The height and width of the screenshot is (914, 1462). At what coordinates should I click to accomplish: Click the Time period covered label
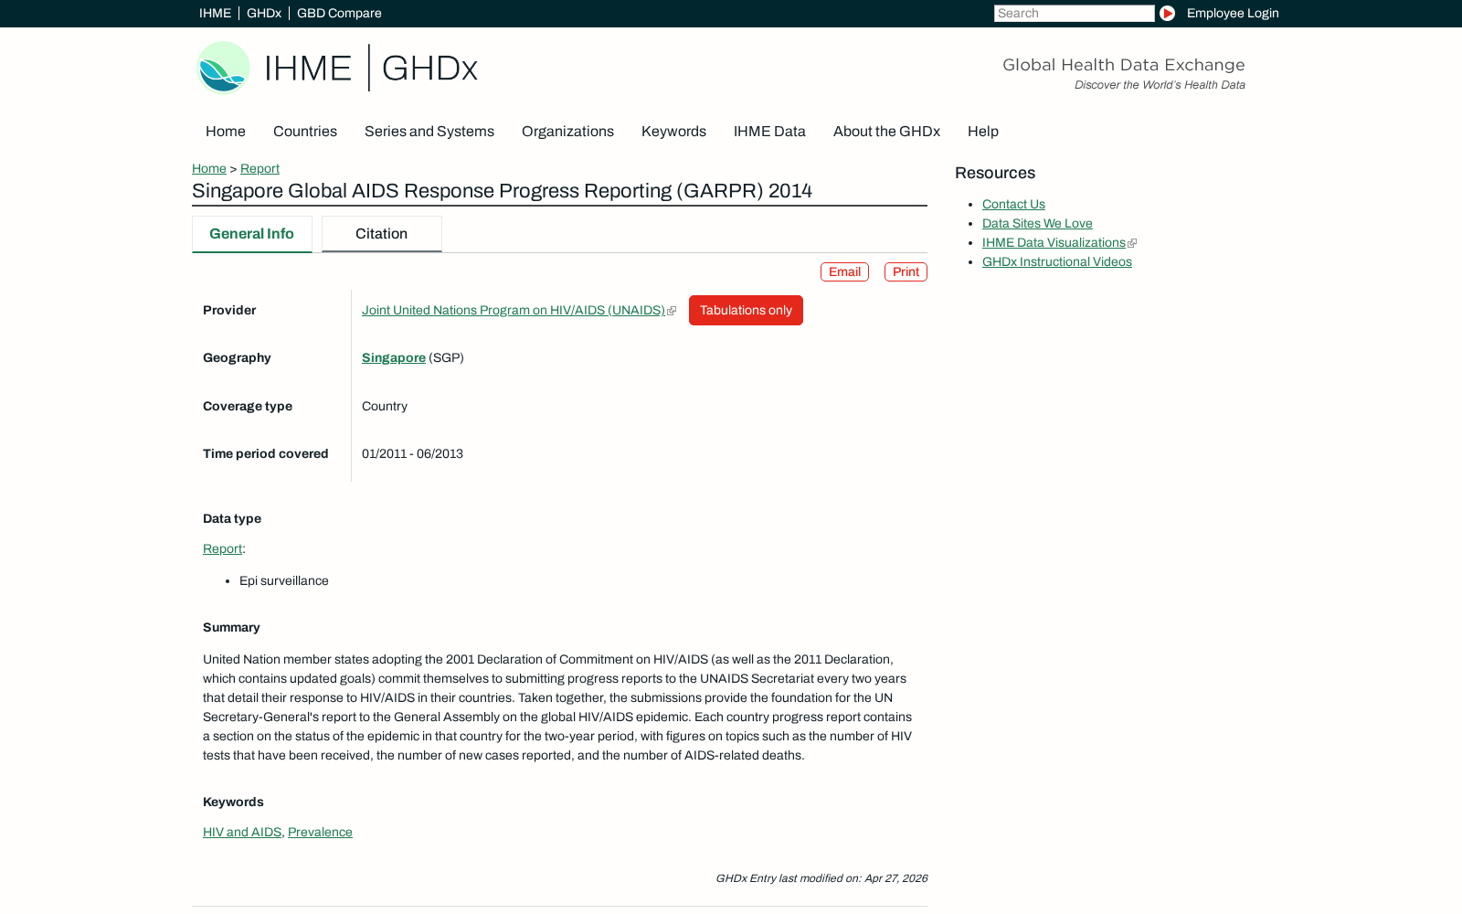[x=265, y=454]
